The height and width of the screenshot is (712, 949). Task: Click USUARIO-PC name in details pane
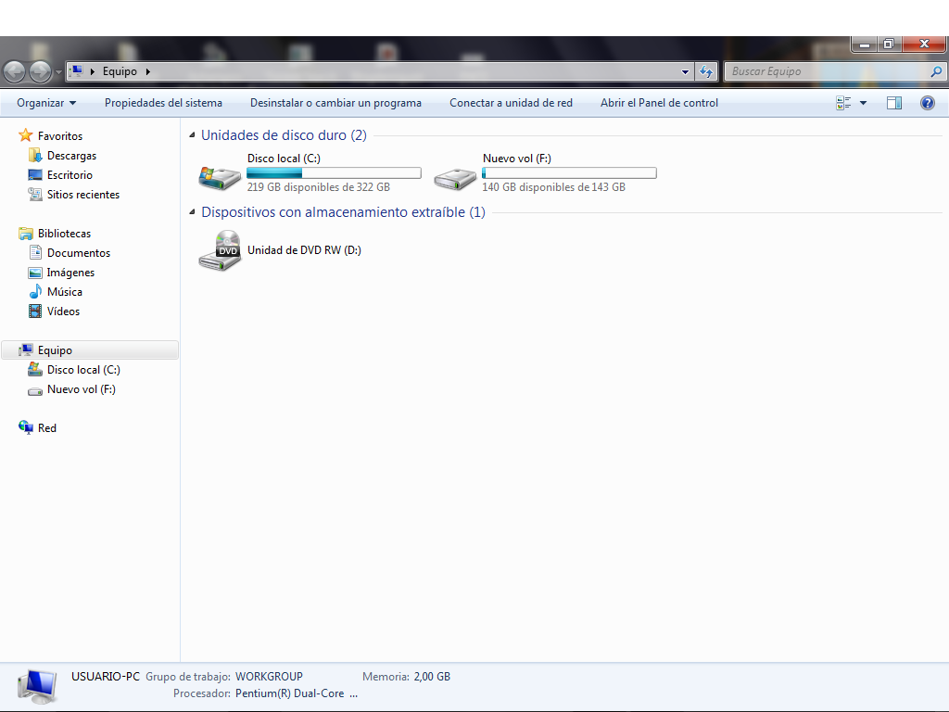pos(106,676)
